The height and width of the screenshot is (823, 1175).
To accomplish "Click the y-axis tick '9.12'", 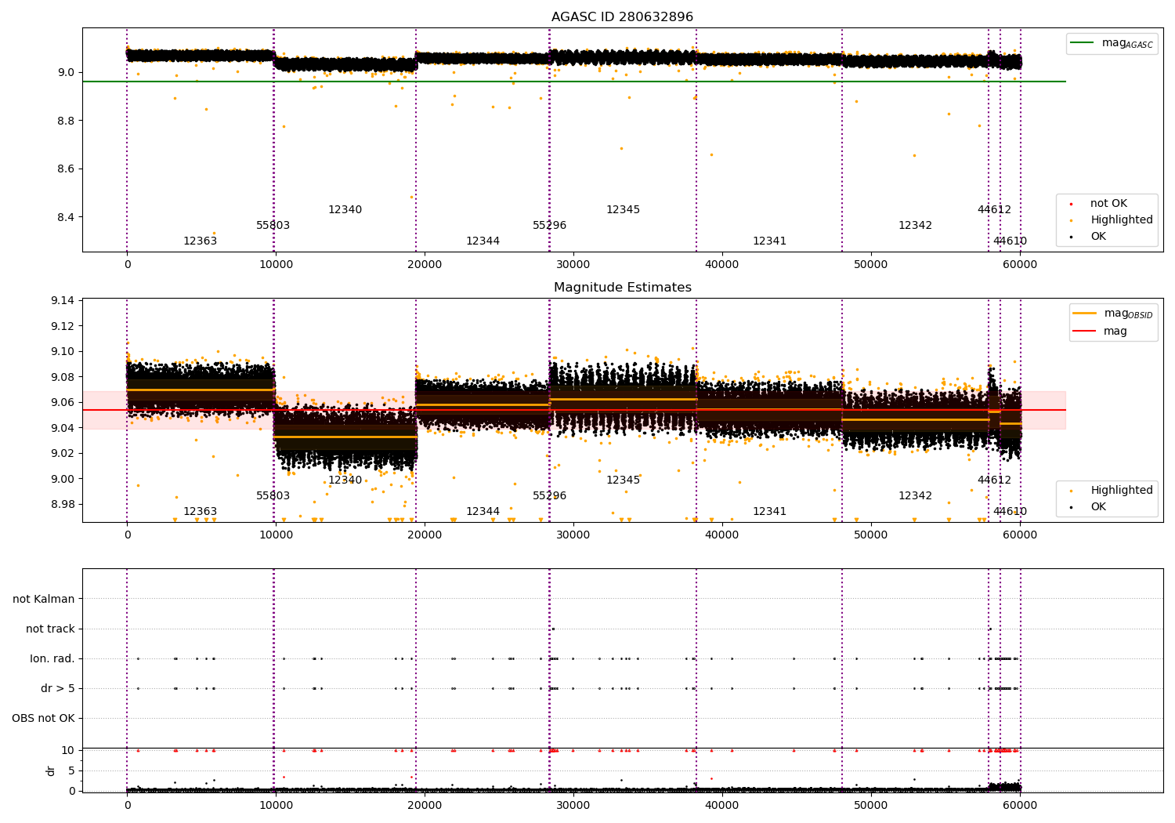I will click(62, 326).
